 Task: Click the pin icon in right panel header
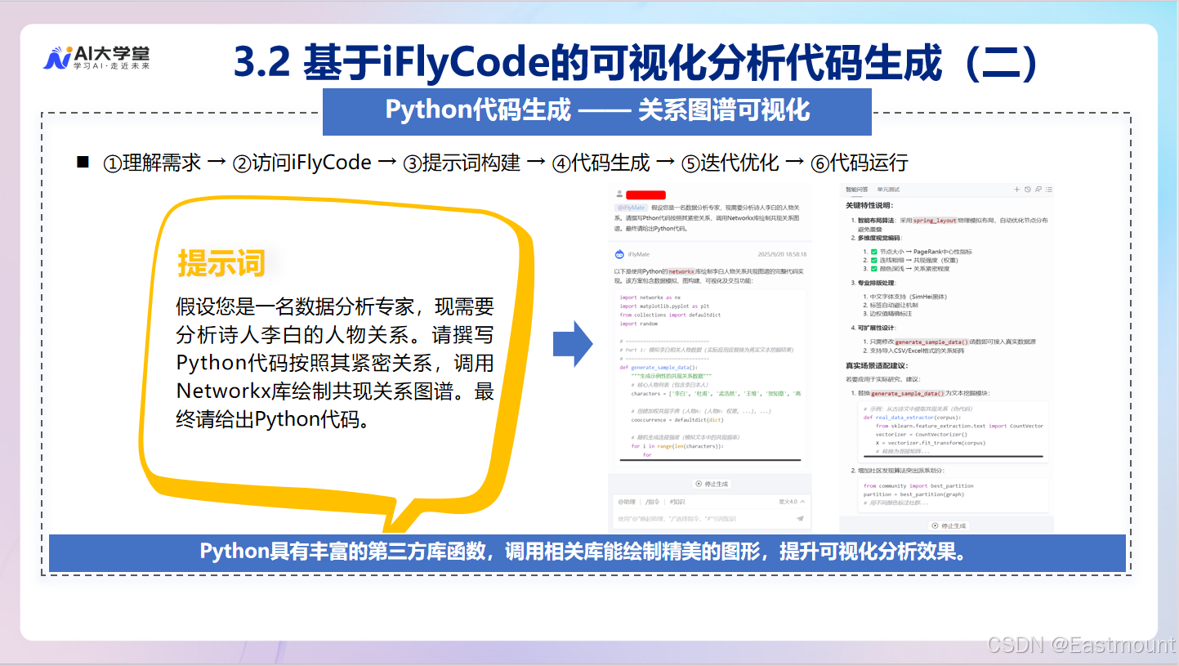click(x=1038, y=189)
